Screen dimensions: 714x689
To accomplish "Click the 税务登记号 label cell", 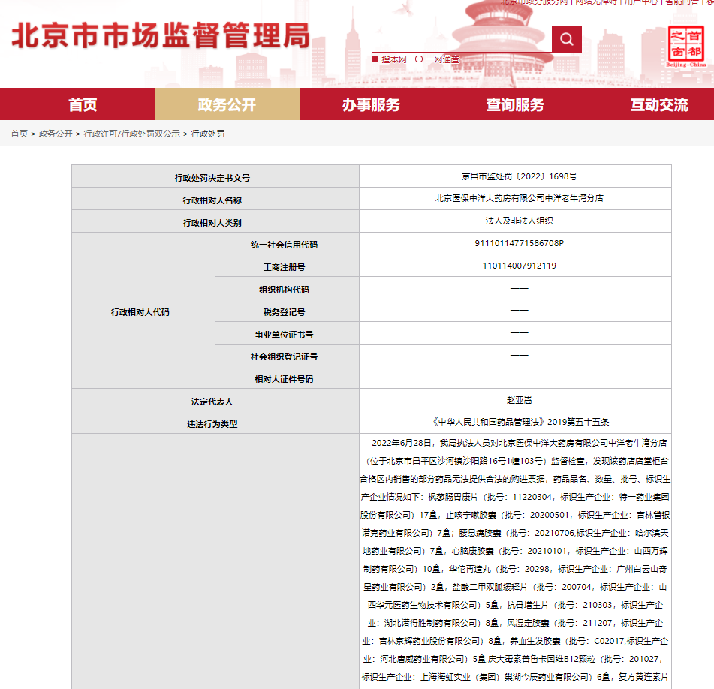I will [x=288, y=311].
